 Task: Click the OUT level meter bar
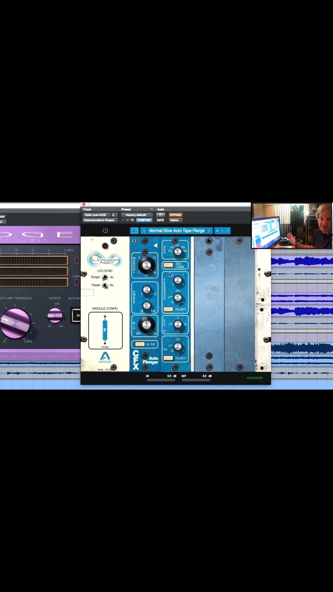[196, 380]
